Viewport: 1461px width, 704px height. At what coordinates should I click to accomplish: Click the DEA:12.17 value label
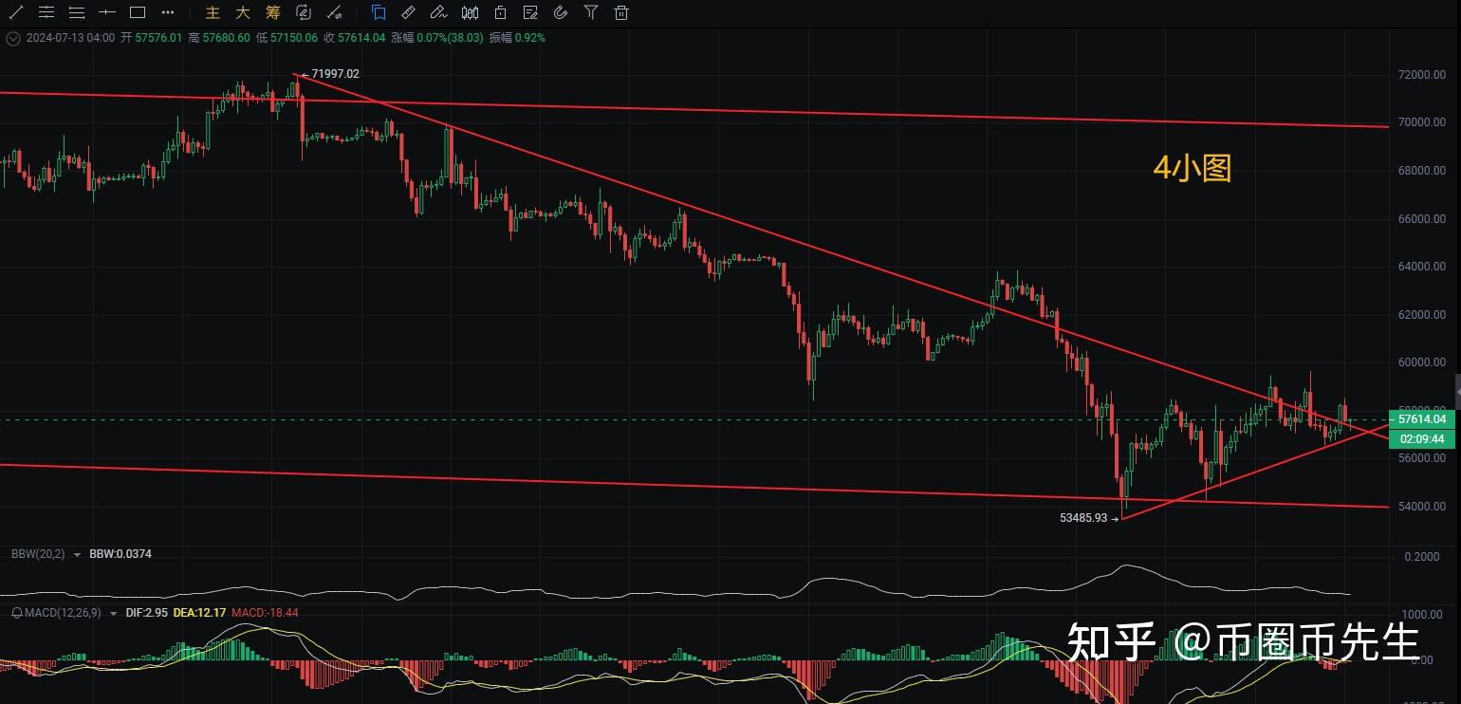(x=199, y=613)
